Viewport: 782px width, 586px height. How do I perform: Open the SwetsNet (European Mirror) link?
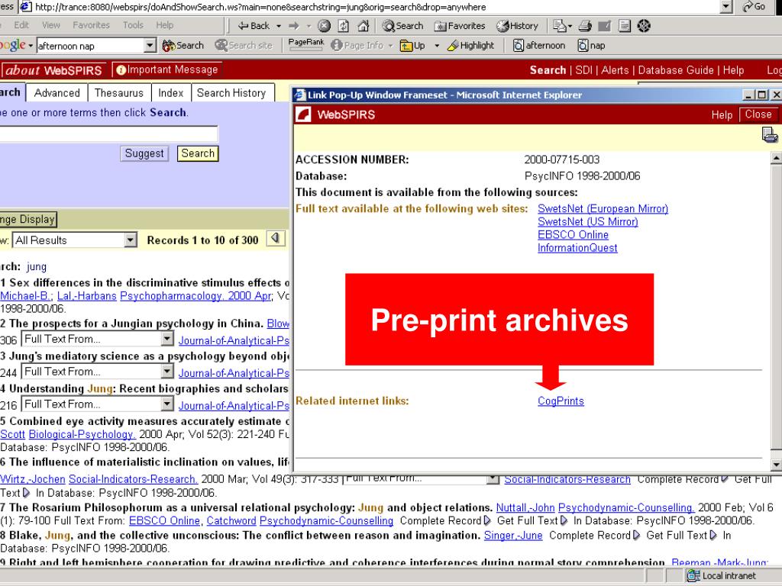[x=603, y=209]
